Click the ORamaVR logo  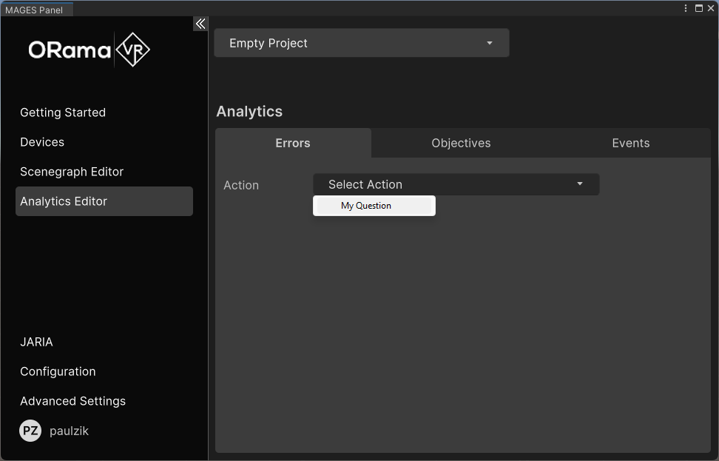(x=88, y=50)
